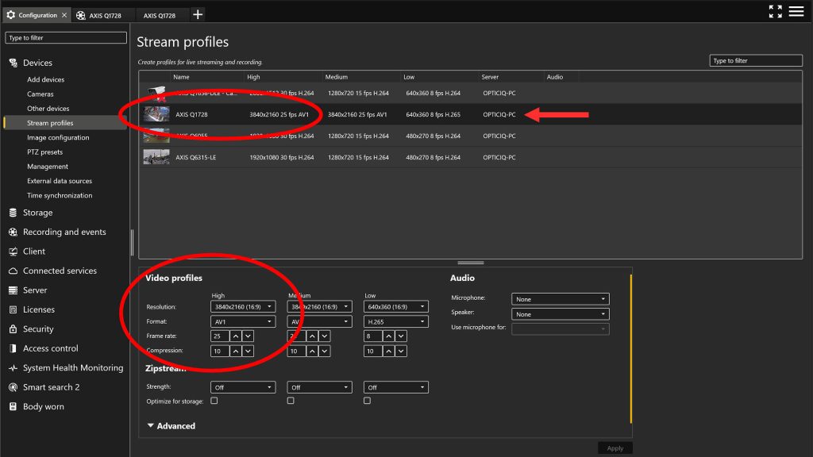This screenshot has width=813, height=457.
Task: Toggle full screen mode icon
Action: [776, 11]
